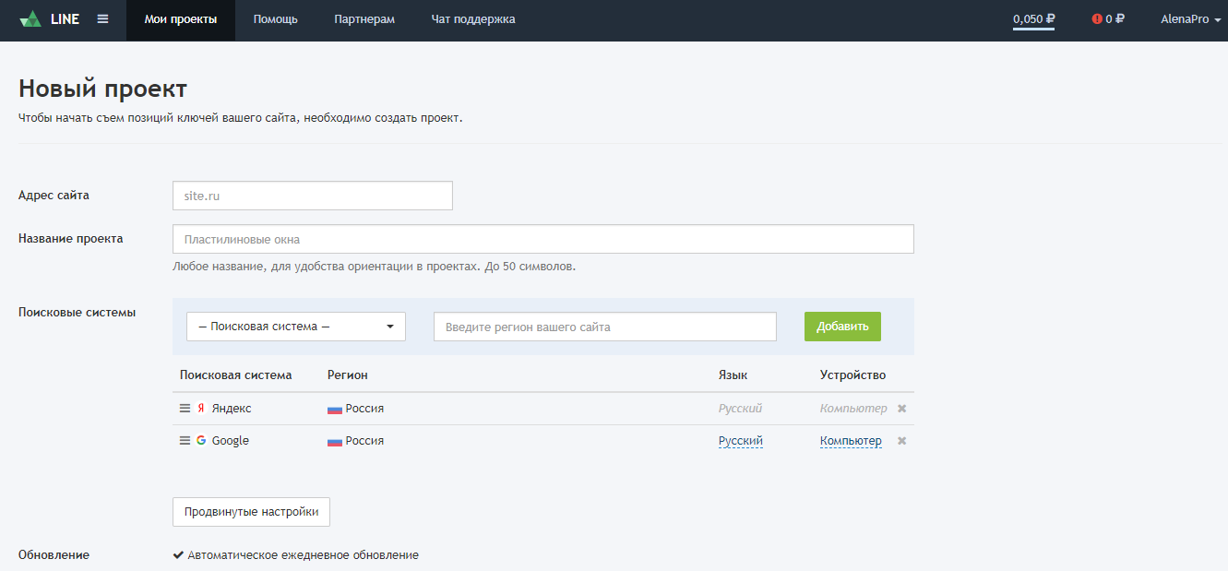The height and width of the screenshot is (571, 1228).
Task: Click the red warning icon near the balance
Action: pyautogui.click(x=1096, y=17)
